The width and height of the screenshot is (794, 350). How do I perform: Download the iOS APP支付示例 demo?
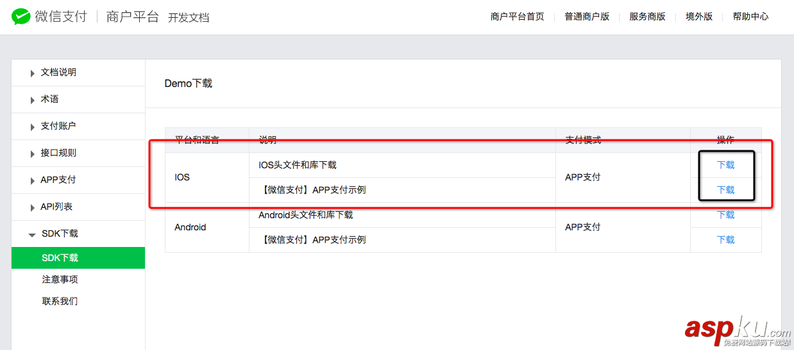[x=725, y=190]
